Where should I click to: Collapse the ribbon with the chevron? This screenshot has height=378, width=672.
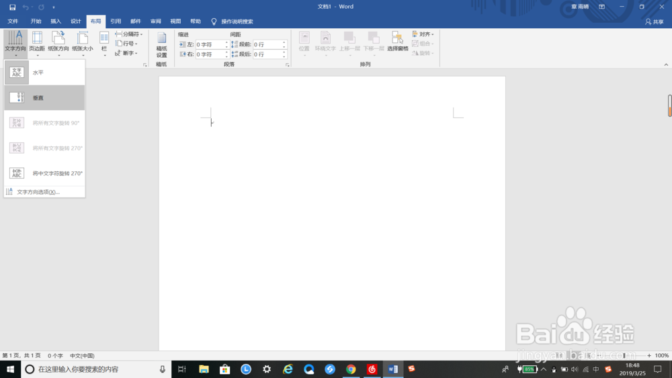tap(666, 64)
